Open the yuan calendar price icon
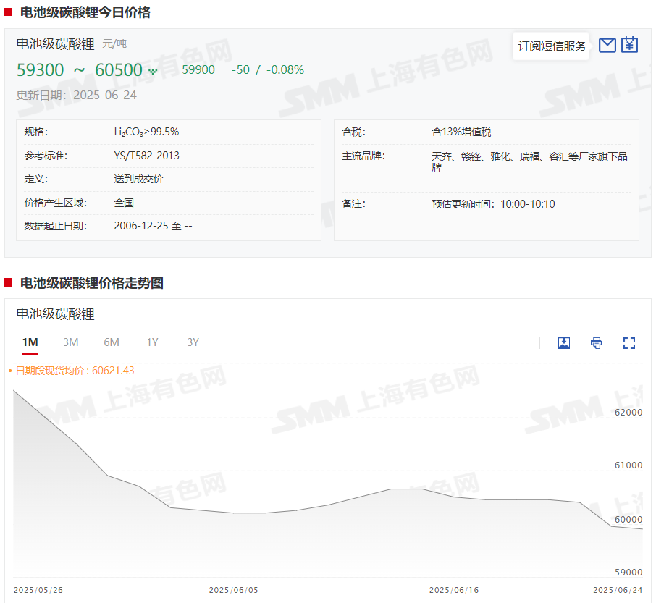Viewport: 656px width, 603px height. [x=630, y=45]
